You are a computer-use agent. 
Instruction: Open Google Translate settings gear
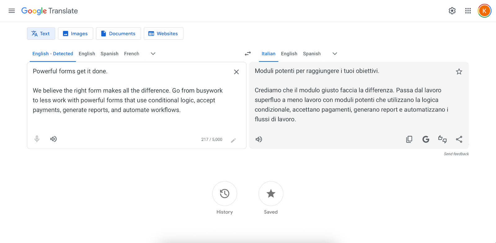(452, 11)
